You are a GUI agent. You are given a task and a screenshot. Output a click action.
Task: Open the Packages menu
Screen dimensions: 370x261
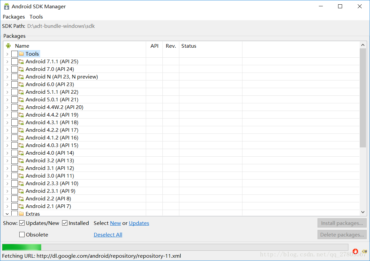[14, 17]
